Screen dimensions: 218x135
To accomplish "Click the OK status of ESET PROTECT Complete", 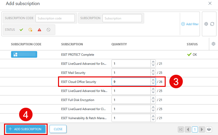I will (192, 55).
